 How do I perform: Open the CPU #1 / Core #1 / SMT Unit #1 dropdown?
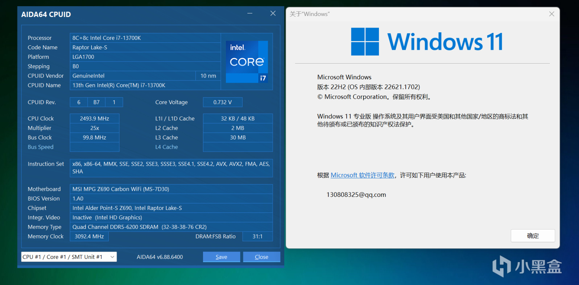[x=69, y=257]
